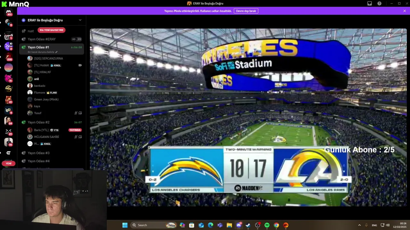Image resolution: width=410 pixels, height=230 pixels.
Task: Open Microsoft Teams from taskbar
Action: pos(220,225)
